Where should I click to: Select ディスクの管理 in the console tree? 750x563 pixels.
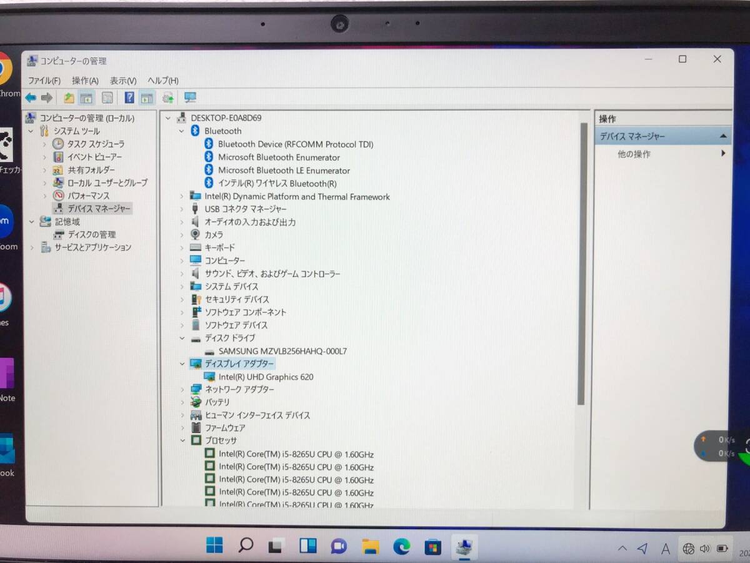[x=92, y=235]
